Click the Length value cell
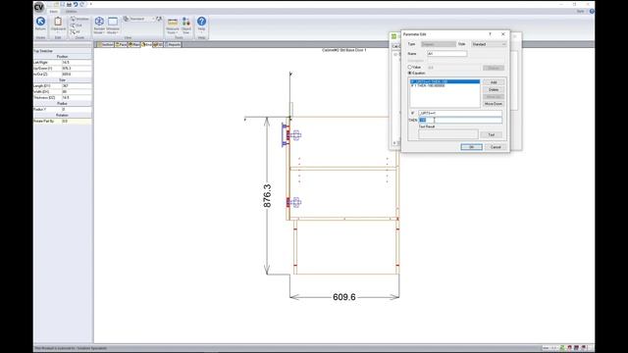 coord(77,86)
